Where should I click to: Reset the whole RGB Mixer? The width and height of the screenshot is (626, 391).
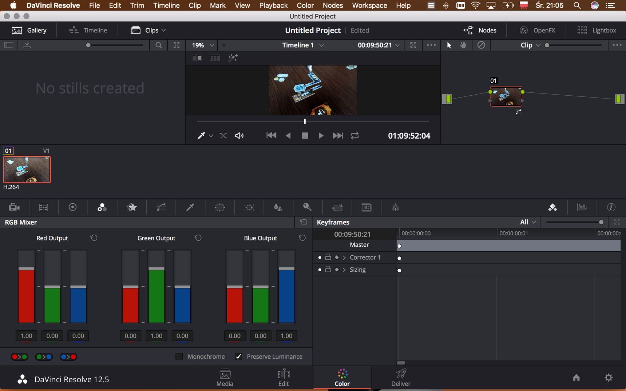[x=304, y=222]
